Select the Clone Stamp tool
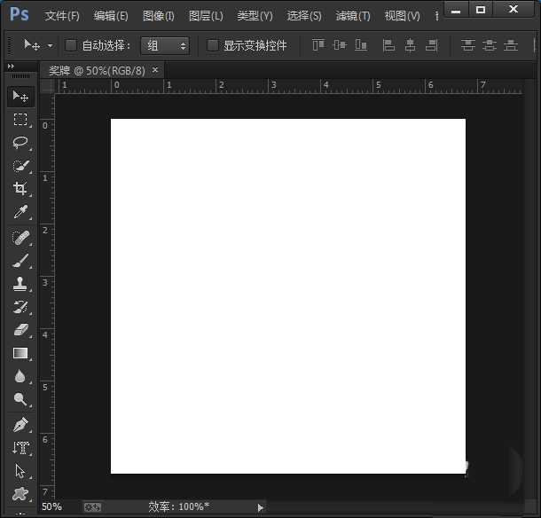541x518 pixels. (x=20, y=284)
